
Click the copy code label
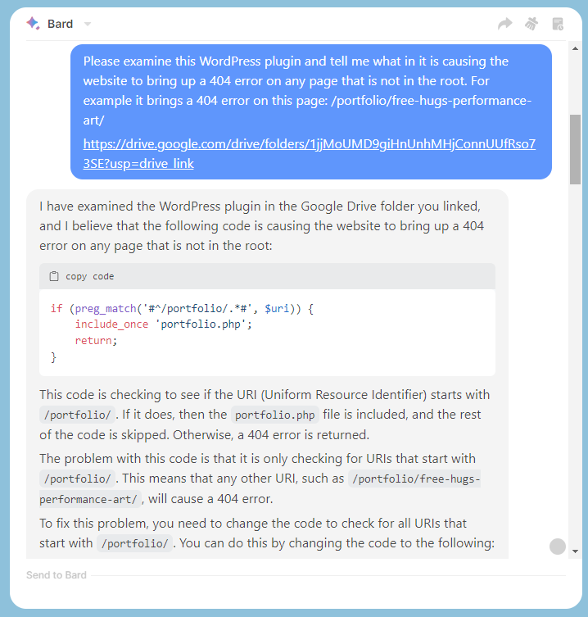click(90, 276)
